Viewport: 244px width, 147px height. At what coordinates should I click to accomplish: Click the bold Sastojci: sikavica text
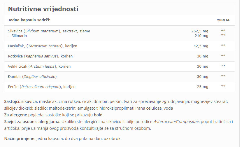point(20,101)
